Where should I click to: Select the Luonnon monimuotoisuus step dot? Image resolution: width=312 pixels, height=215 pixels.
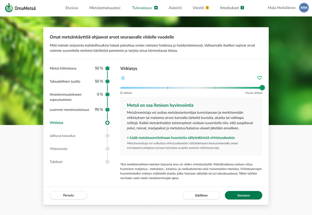(107, 110)
